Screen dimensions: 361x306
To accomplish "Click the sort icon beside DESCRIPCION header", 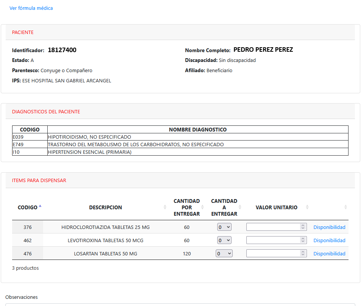I will (165, 207).
